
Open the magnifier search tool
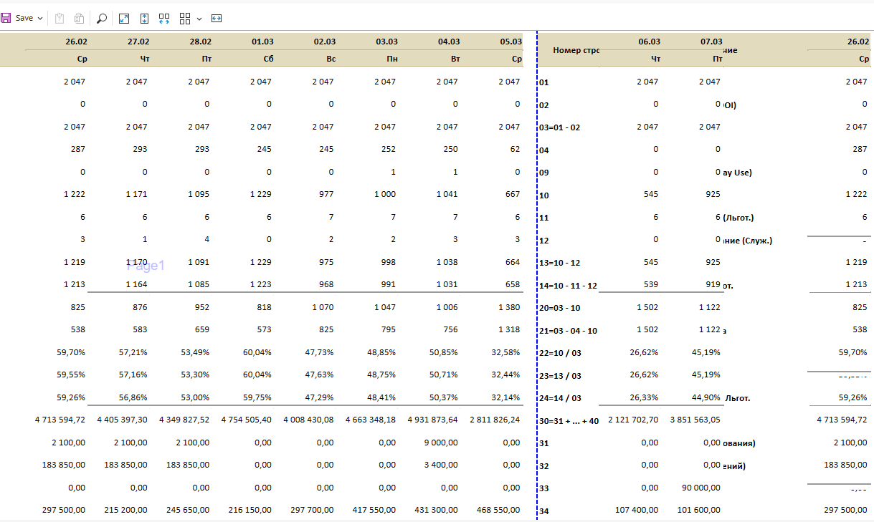click(x=102, y=19)
